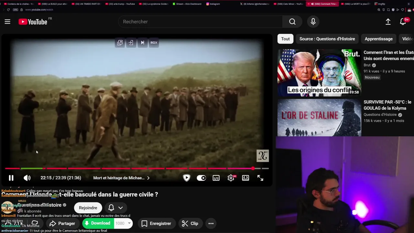Start voice search with the microphone
Screen dimensions: 414x233
pos(313,22)
